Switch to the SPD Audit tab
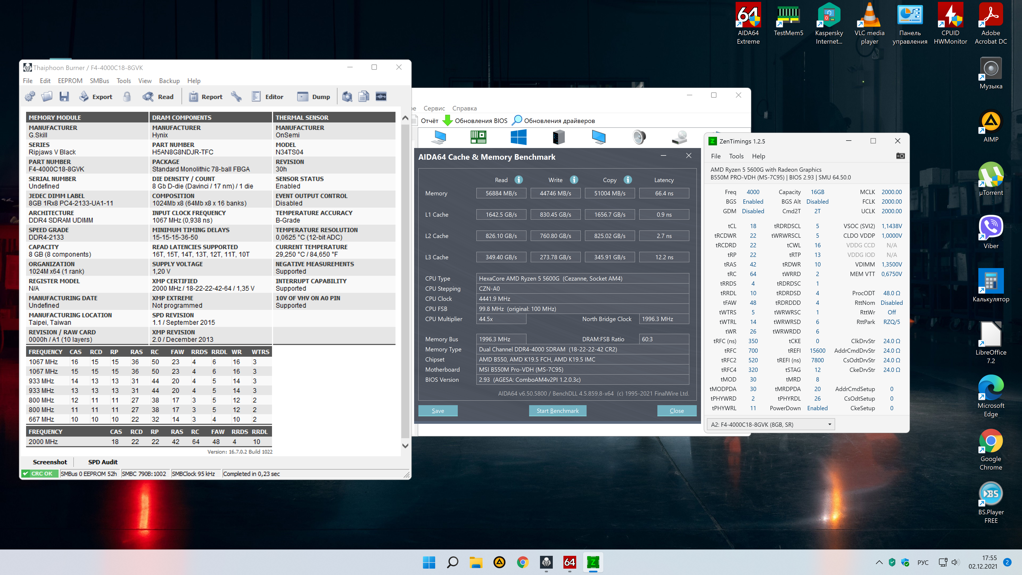This screenshot has width=1022, height=575. pyautogui.click(x=103, y=462)
